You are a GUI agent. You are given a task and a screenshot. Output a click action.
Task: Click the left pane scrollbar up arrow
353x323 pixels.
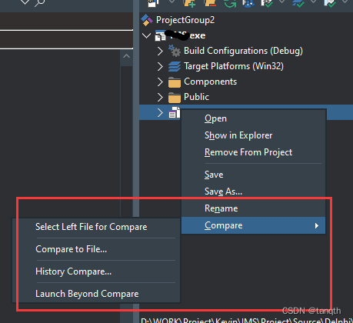pos(126,56)
